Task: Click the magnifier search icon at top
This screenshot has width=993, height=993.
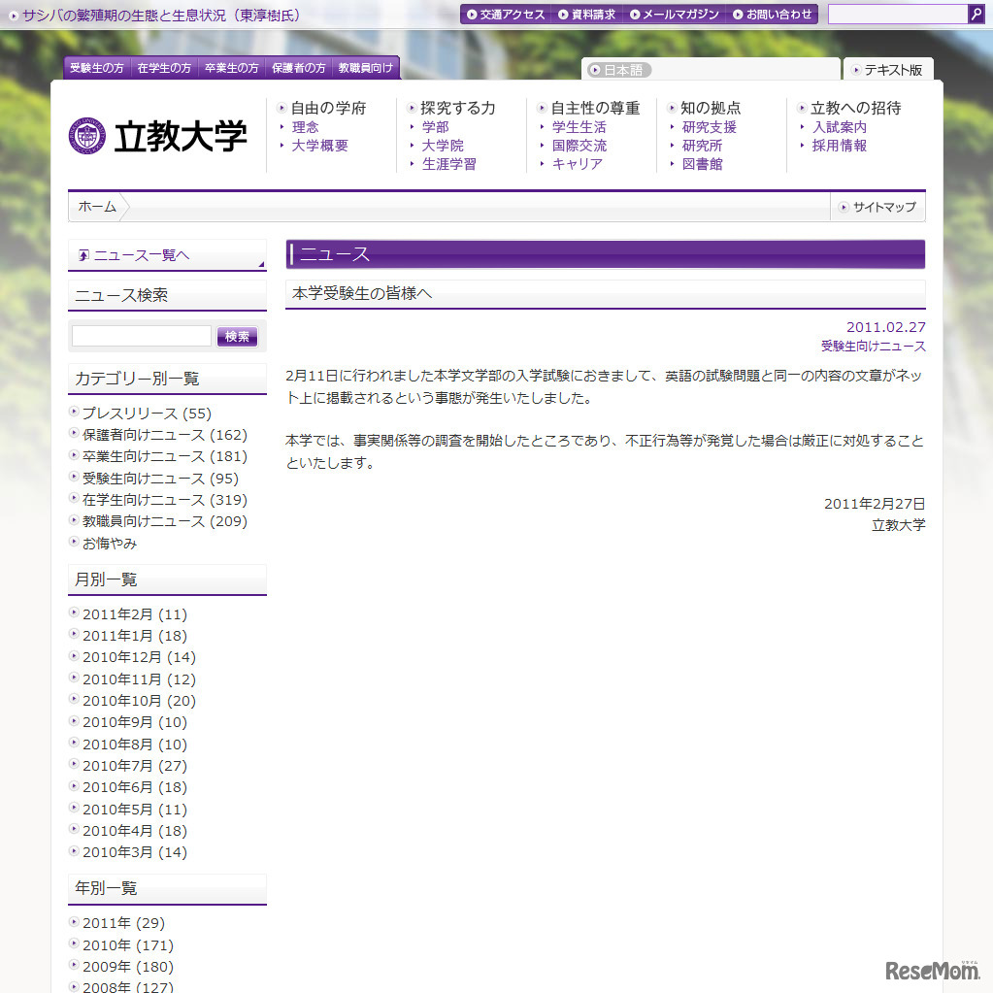Action: coord(976,14)
